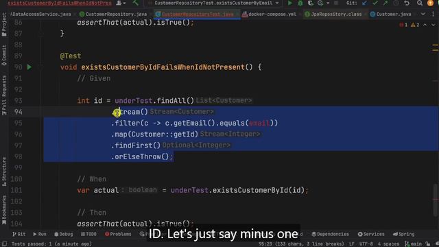The image size is (439, 247).
Task: Go to previous highlighted error arrow
Action: pyautogui.click(x=425, y=25)
